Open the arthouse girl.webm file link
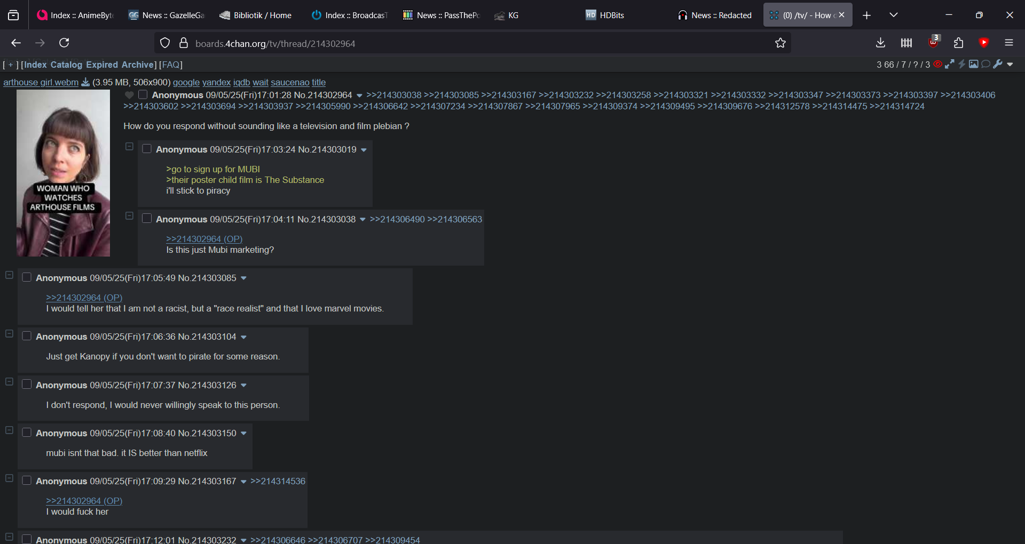This screenshot has width=1025, height=544. pyautogui.click(x=41, y=82)
